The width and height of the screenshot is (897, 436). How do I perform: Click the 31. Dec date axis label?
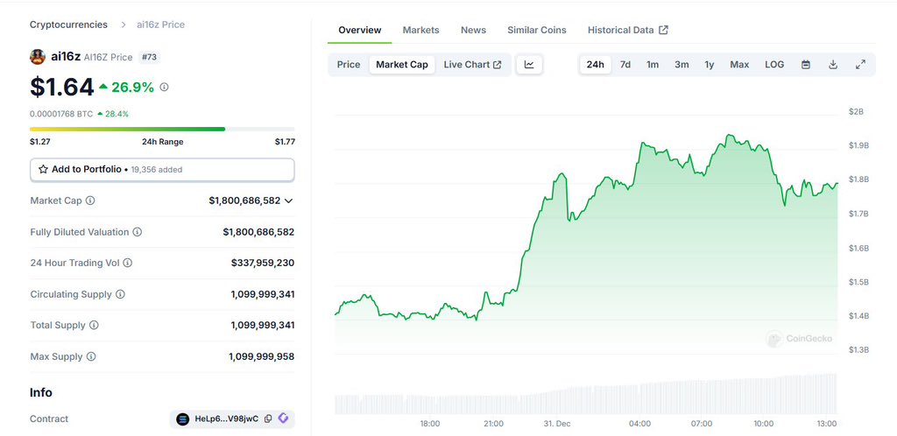pos(556,424)
